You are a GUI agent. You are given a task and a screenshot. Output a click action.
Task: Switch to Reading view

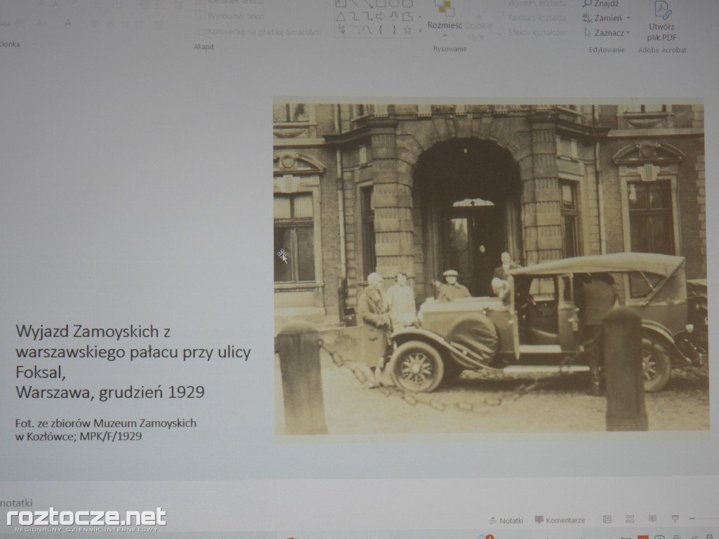(x=652, y=519)
